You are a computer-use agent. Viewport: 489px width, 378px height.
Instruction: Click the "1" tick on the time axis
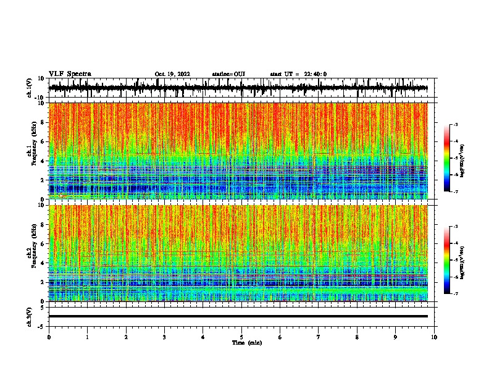(x=87, y=337)
